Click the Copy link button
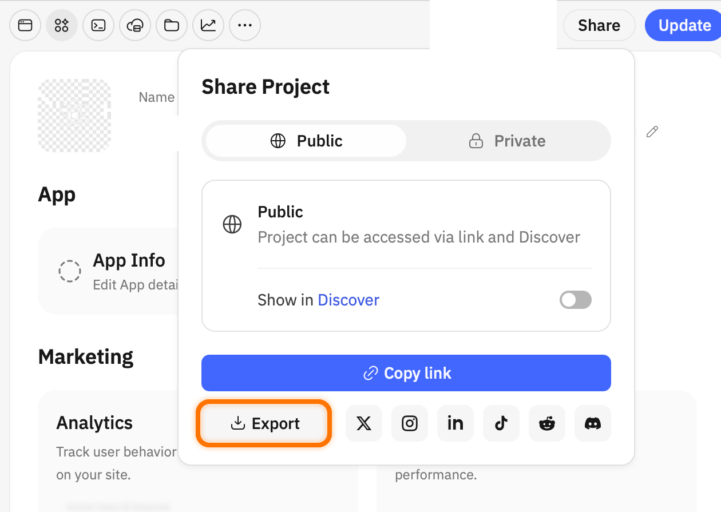Viewport: 721px width, 512px height. 406,373
